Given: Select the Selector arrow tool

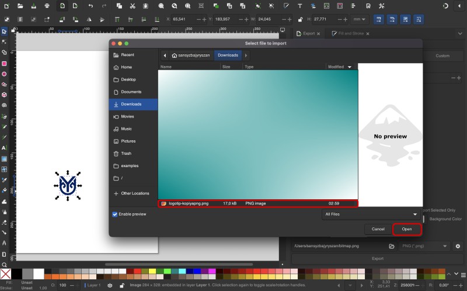Looking at the screenshot, I should [4, 32].
